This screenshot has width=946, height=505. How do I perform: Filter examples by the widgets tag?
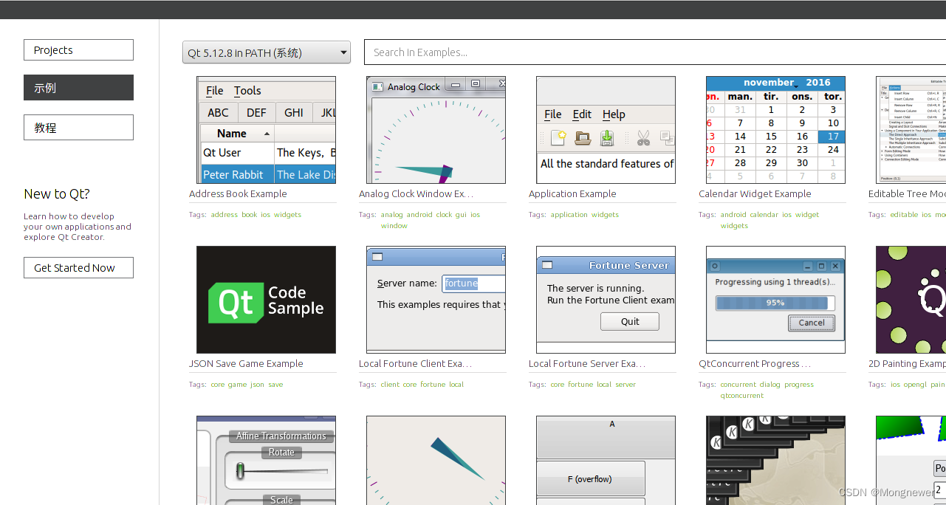point(287,214)
